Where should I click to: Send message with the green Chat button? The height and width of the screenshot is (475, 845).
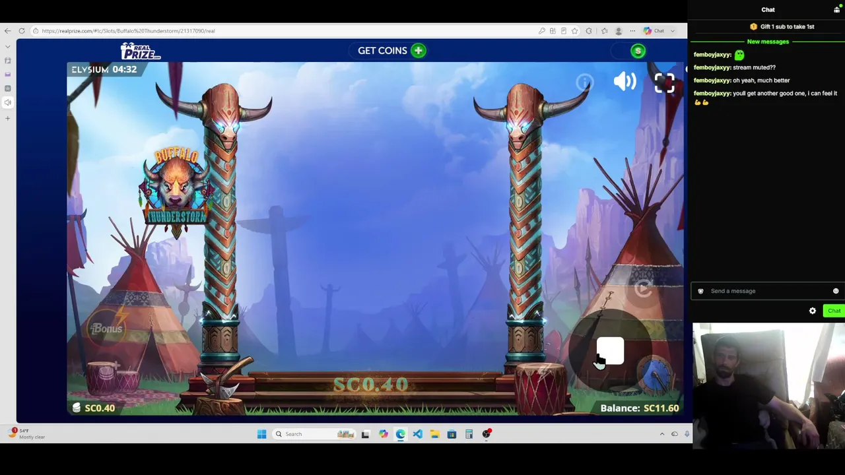pos(834,311)
